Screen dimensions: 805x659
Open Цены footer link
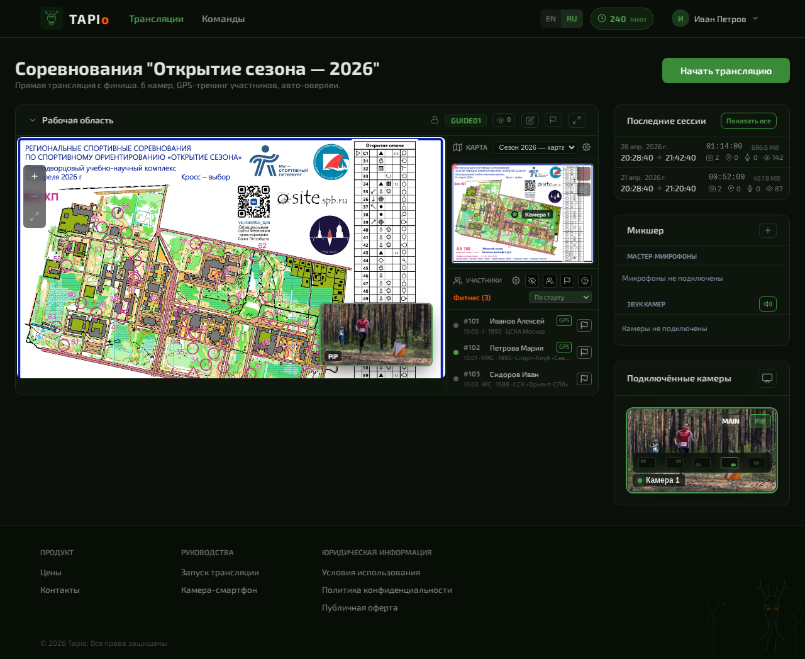(x=51, y=572)
